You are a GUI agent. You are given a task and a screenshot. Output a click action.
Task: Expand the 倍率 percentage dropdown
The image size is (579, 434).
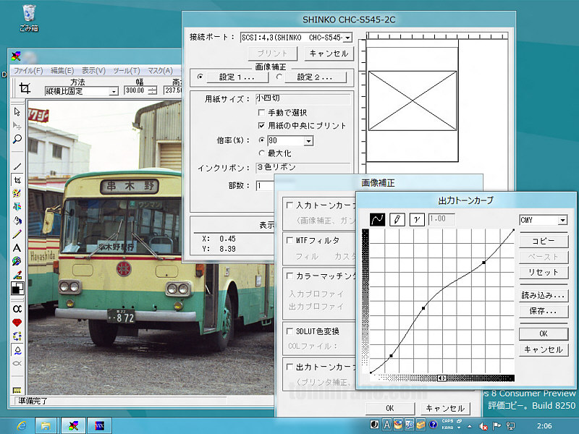coord(308,140)
